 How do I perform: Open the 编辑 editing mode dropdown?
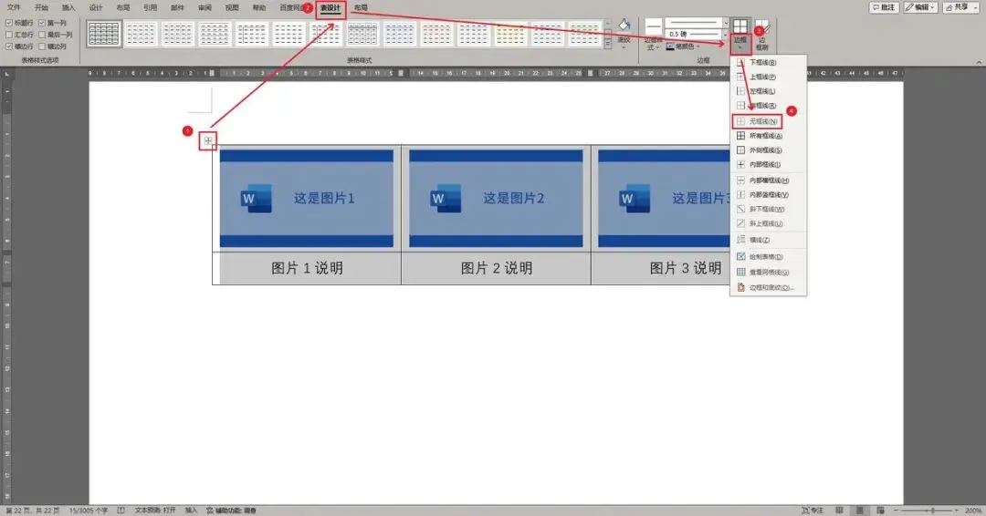coord(920,7)
